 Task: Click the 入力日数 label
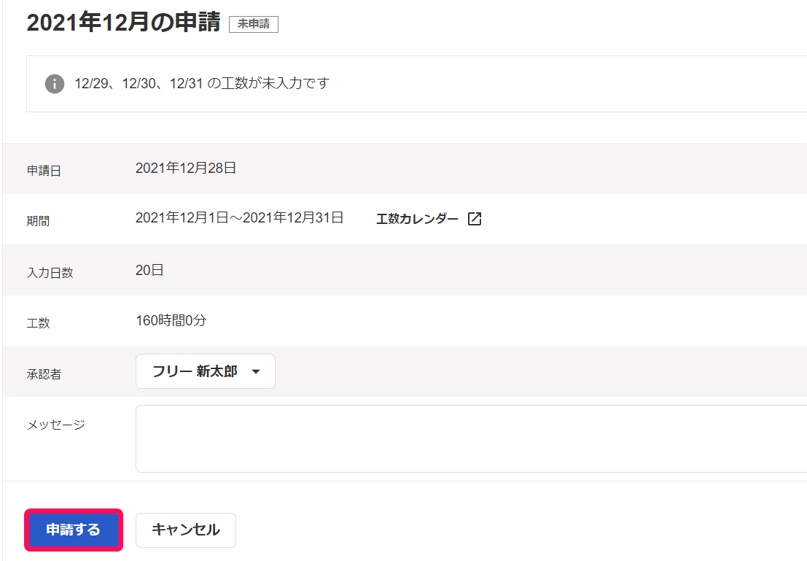click(50, 273)
